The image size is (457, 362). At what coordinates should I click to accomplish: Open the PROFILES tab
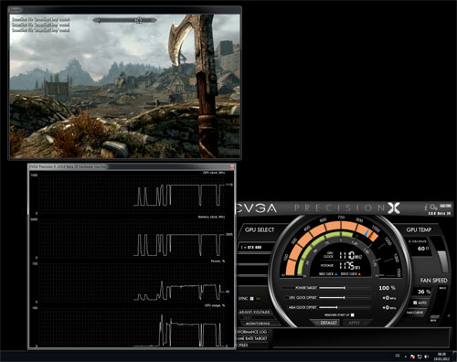pyautogui.click(x=243, y=345)
